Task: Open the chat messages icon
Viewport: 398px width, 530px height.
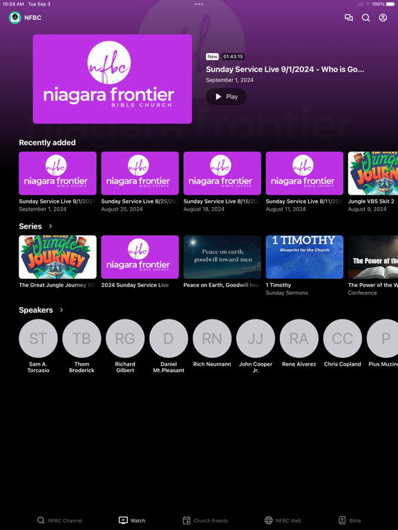Action: [x=348, y=17]
